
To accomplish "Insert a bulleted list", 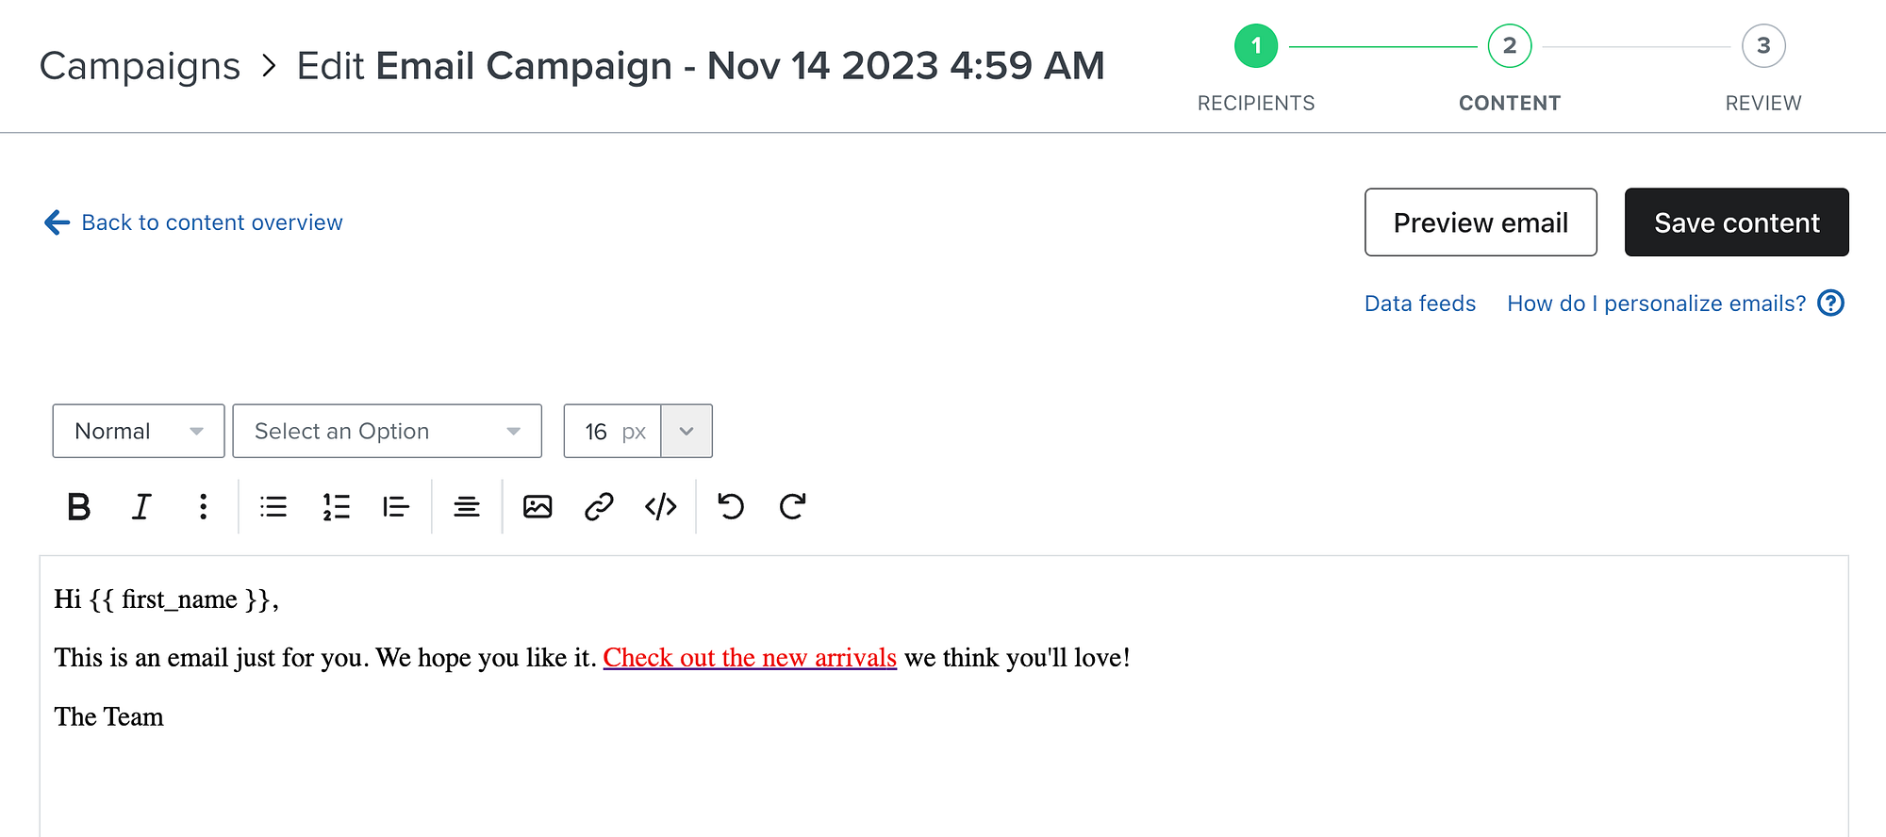I will click(273, 507).
